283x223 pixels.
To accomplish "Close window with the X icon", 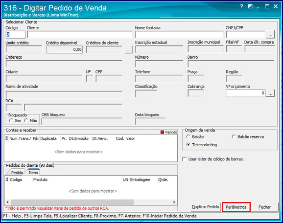I will pyautogui.click(x=276, y=6).
